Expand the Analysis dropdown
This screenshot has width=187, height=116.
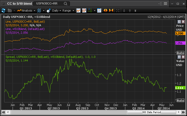(25, 11)
